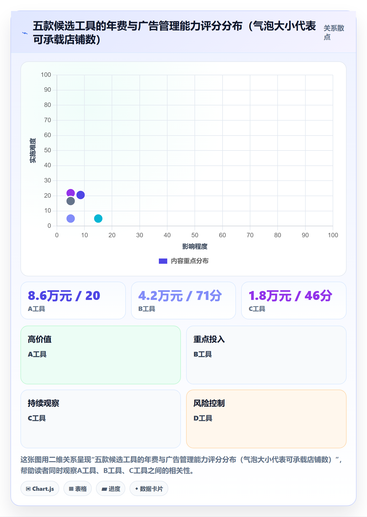The width and height of the screenshot is (367, 517).
Task: Select the dark indigo bubble near x=10
Action: 80,195
